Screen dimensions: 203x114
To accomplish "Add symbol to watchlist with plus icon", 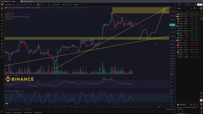I will (191, 8).
